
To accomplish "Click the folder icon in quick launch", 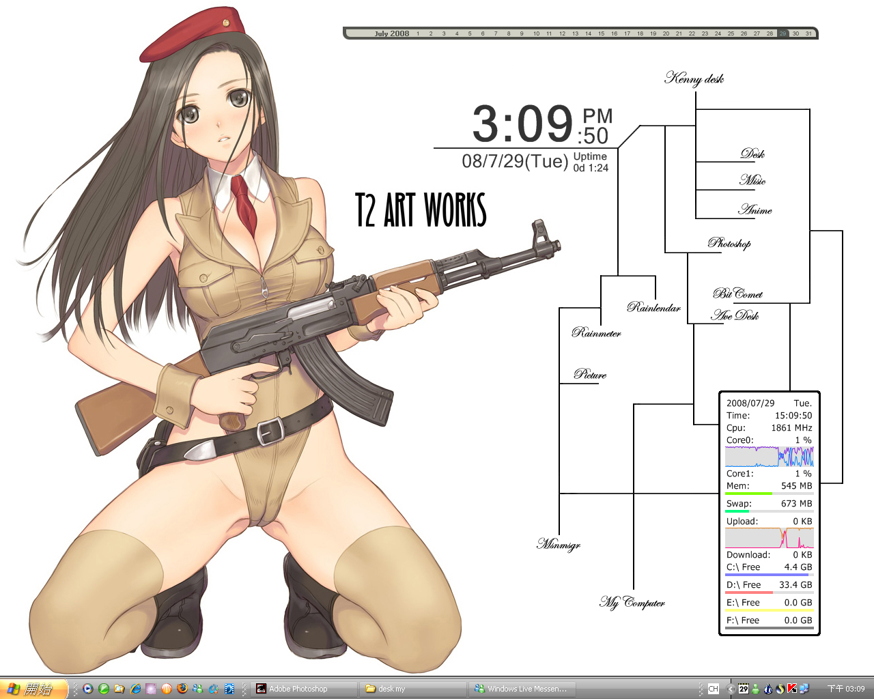I will click(119, 689).
